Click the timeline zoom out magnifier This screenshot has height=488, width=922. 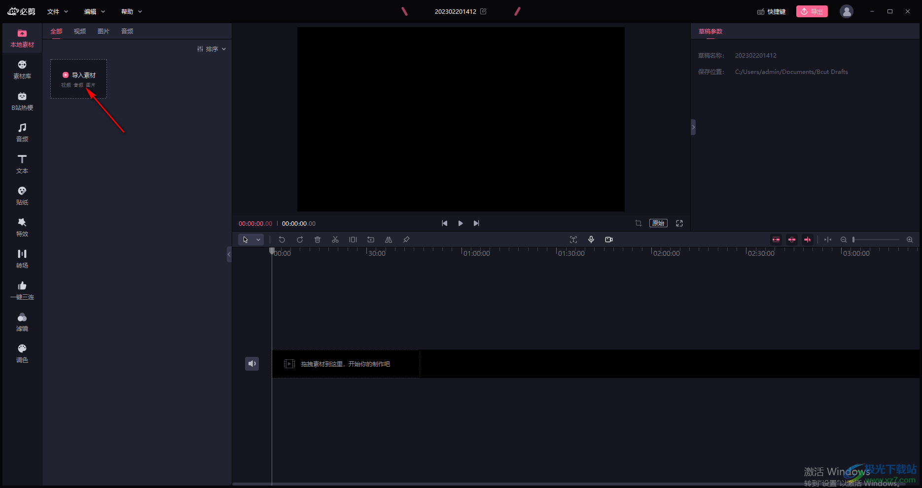844,240
